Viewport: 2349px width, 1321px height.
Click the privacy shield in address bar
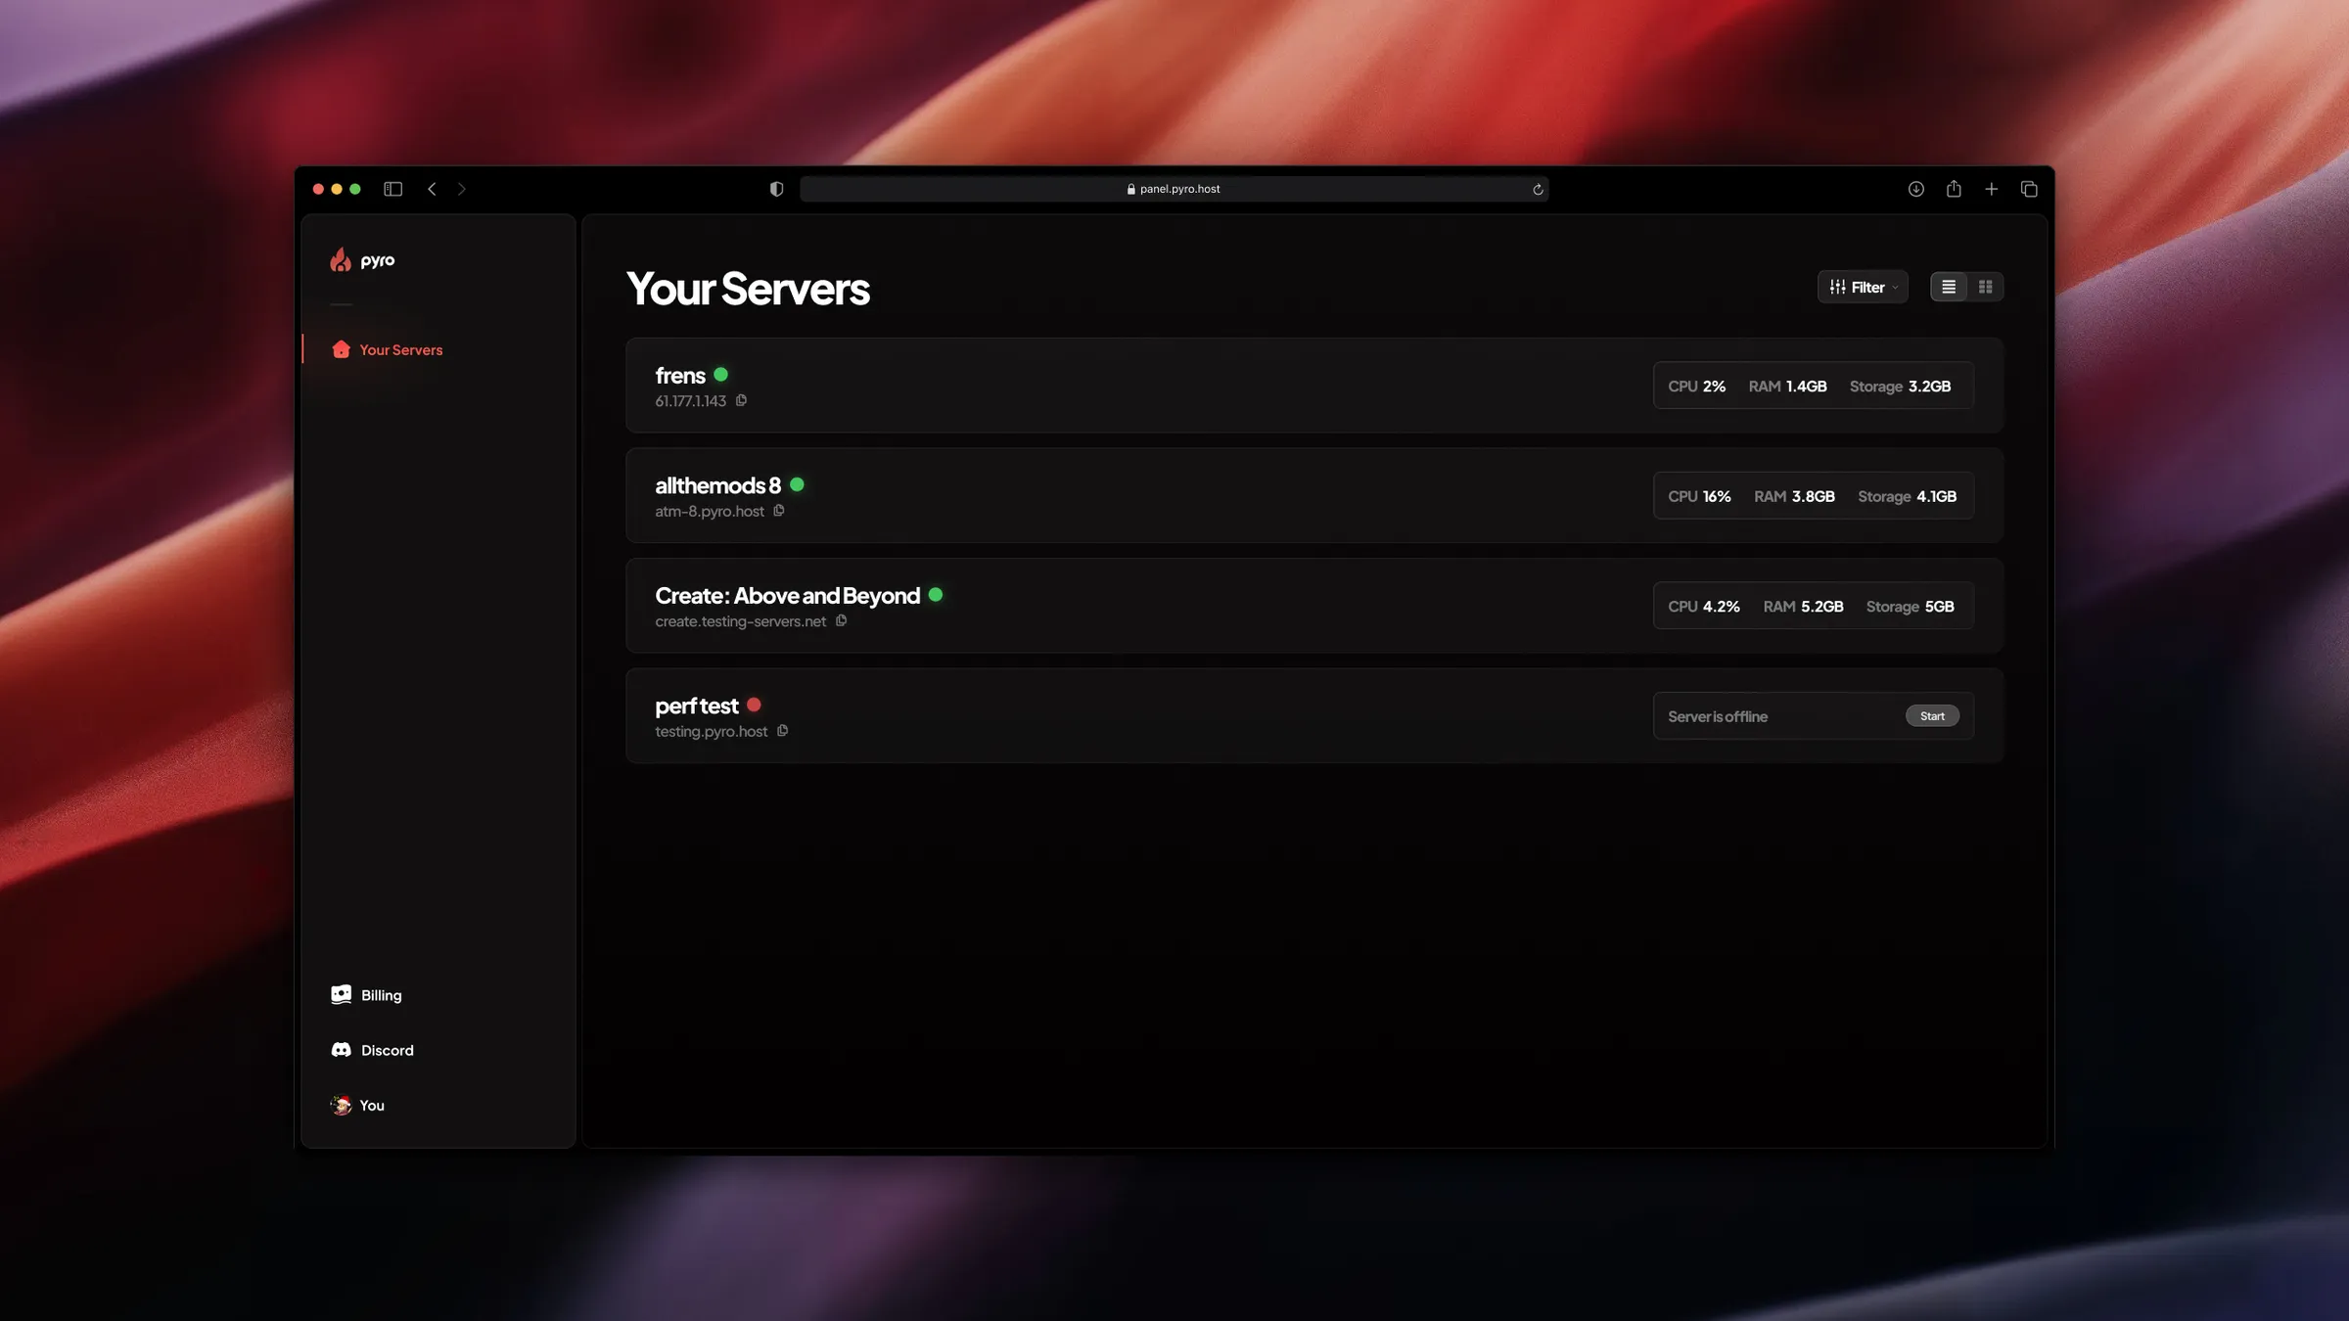point(776,188)
